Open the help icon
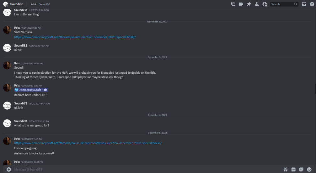316x173 pixels. point(312,4)
